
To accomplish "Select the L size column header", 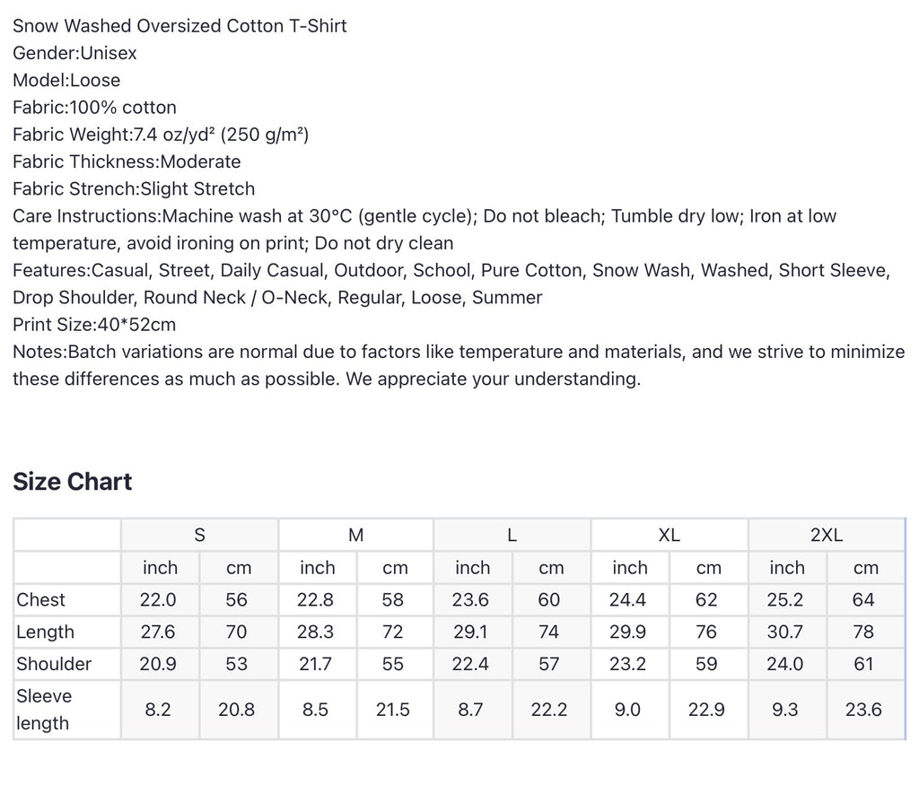I will point(512,535).
